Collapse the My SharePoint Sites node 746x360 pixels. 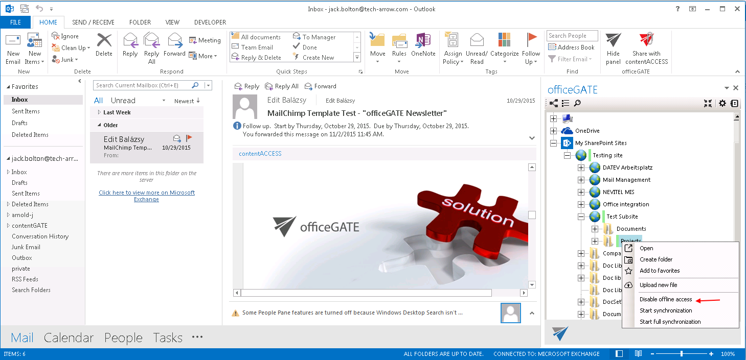(x=554, y=143)
